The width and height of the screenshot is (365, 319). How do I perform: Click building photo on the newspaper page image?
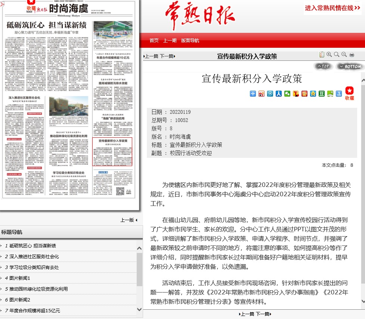(69, 106)
